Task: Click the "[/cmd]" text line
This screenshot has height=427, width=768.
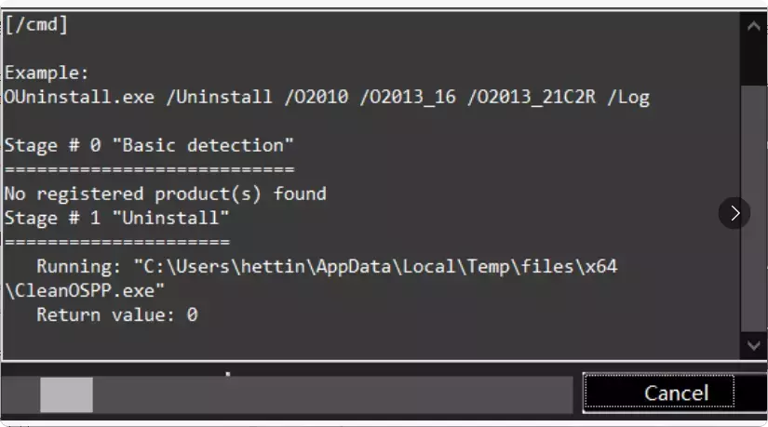Action: [37, 24]
